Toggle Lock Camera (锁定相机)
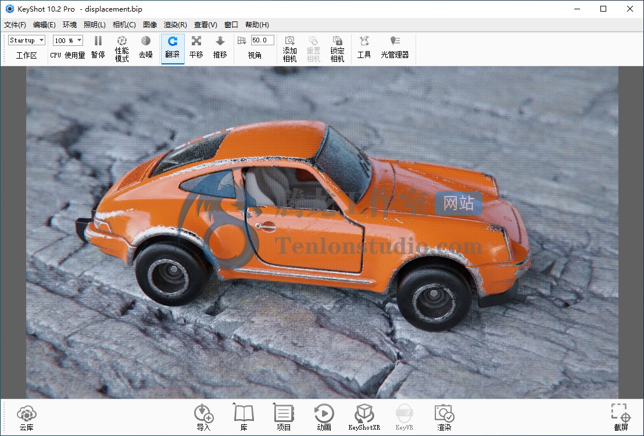This screenshot has height=436, width=644. tap(337, 48)
